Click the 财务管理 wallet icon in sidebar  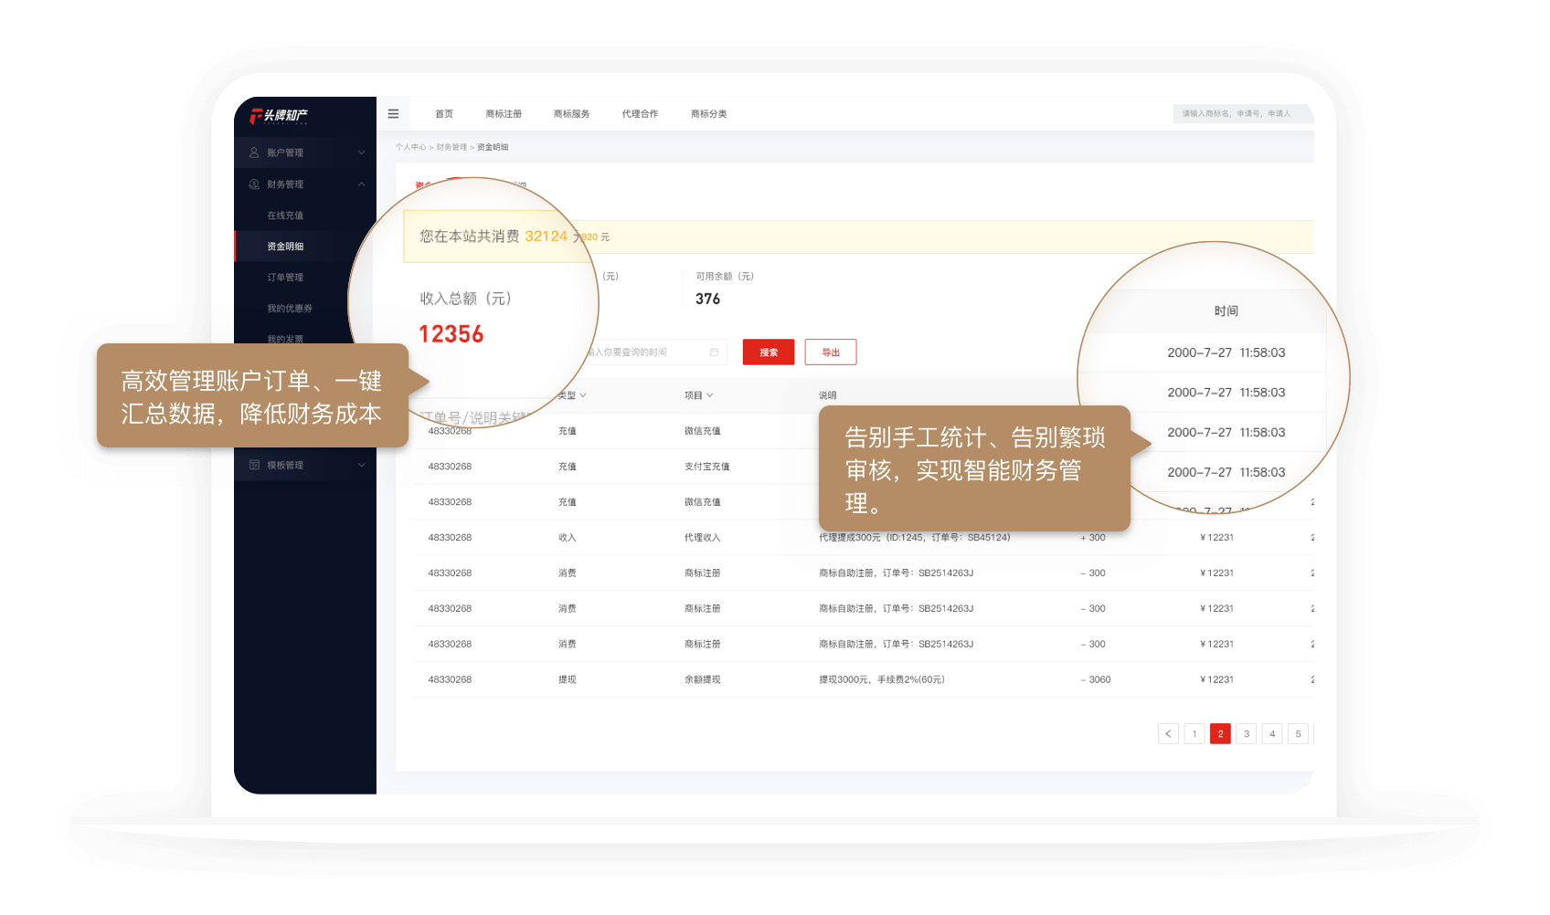[x=254, y=184]
